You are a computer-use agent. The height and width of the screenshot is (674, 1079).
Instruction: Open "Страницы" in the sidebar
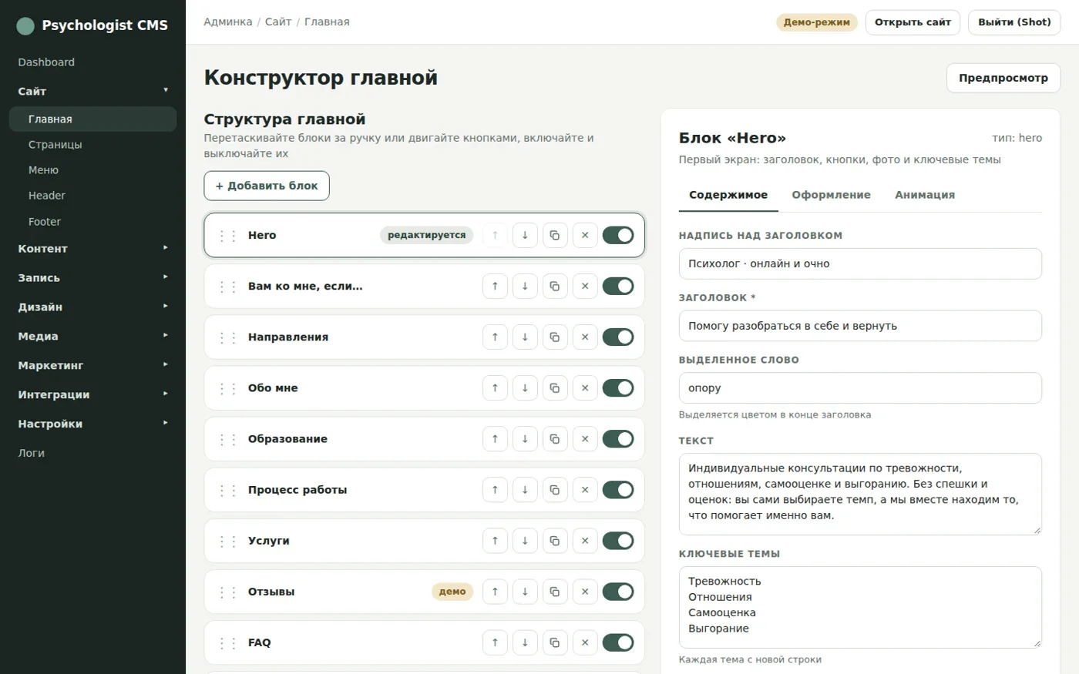point(92,145)
